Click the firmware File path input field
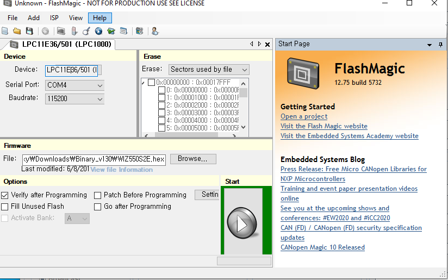The height and width of the screenshot is (280, 448). 94,159
